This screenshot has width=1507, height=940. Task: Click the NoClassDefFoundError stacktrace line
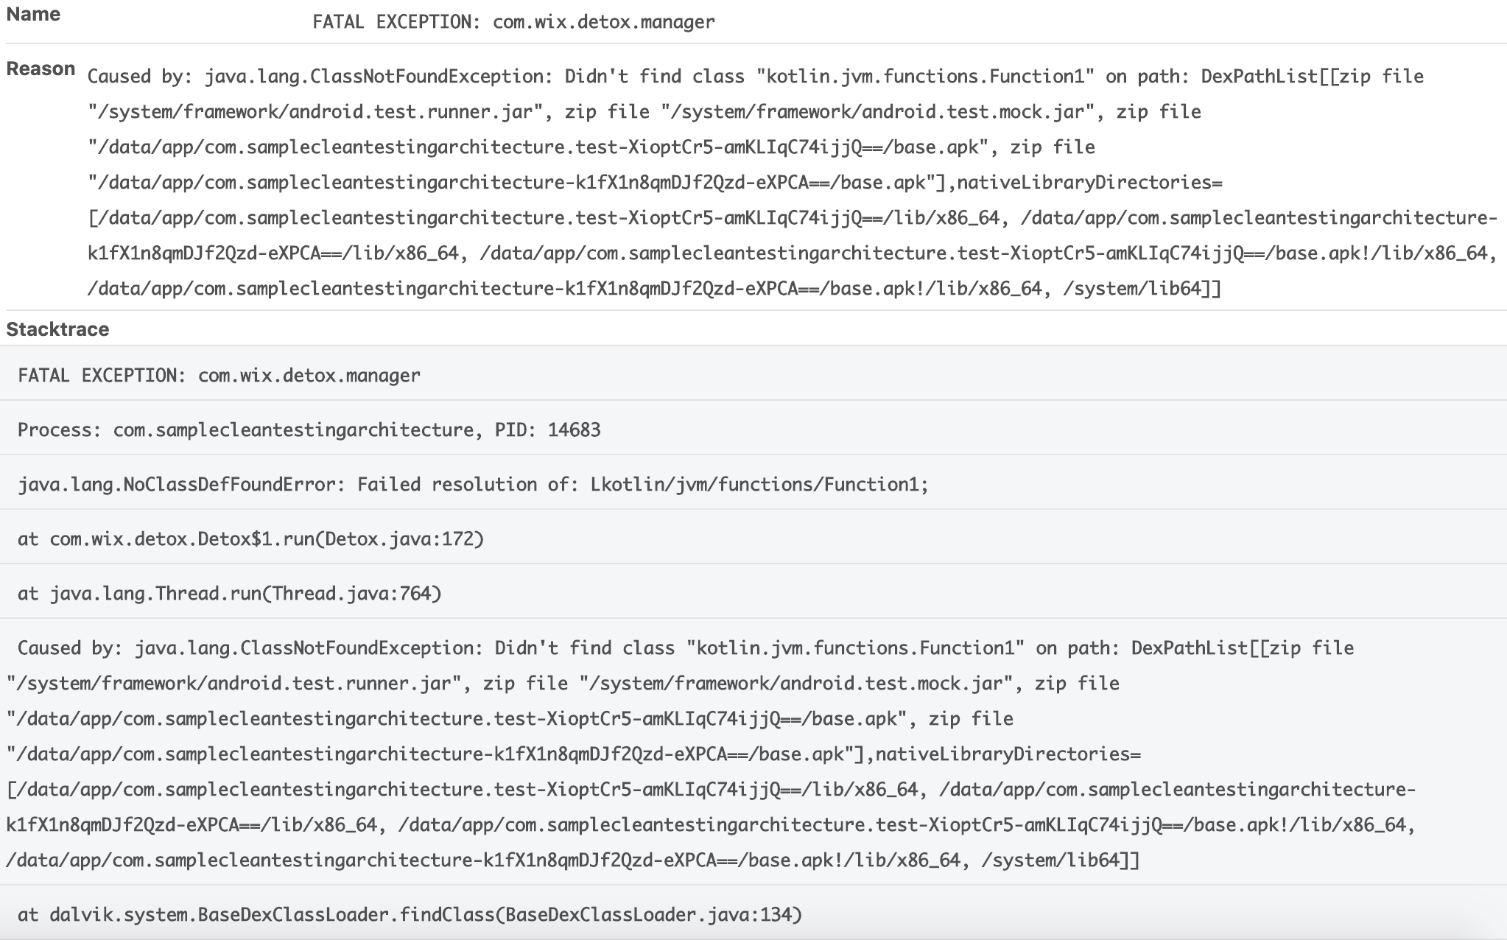point(753,483)
